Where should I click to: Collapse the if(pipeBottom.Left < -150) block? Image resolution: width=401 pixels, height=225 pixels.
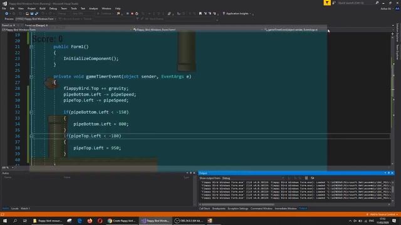[x=31, y=112]
